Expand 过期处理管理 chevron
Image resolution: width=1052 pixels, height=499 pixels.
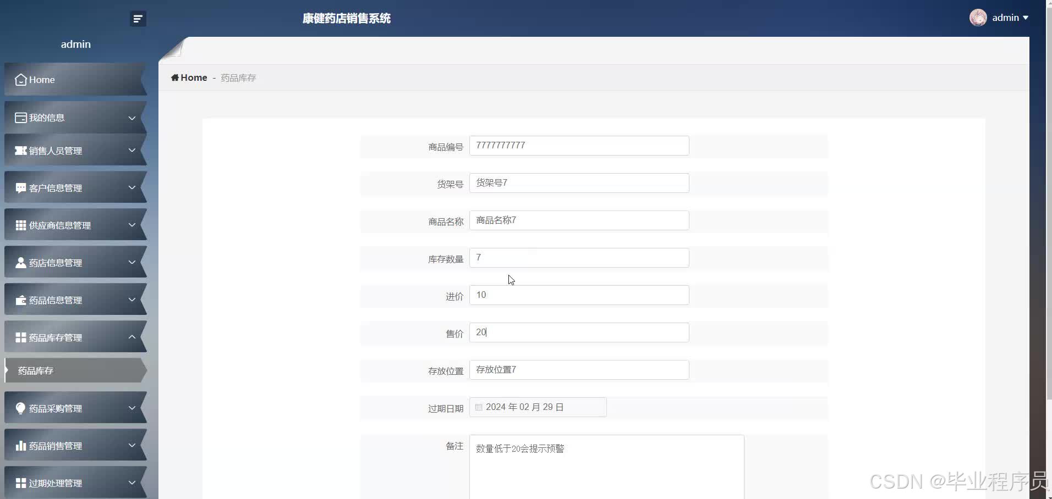click(x=132, y=483)
